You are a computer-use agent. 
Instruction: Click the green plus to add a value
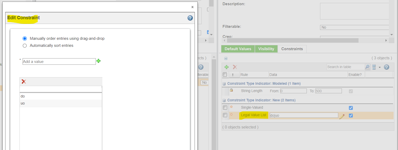(x=98, y=61)
